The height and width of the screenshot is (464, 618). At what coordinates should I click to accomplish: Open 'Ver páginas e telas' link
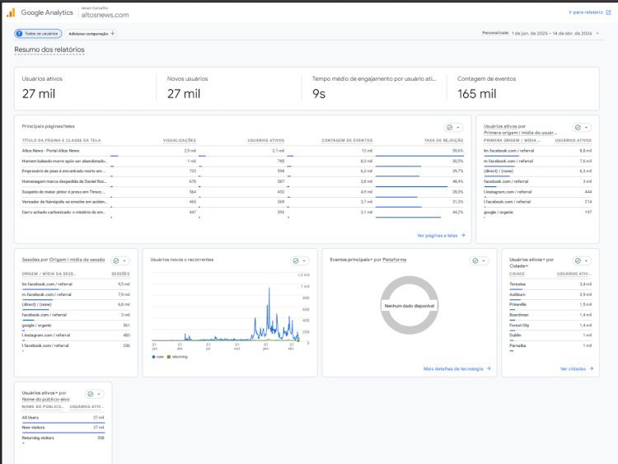click(x=441, y=235)
